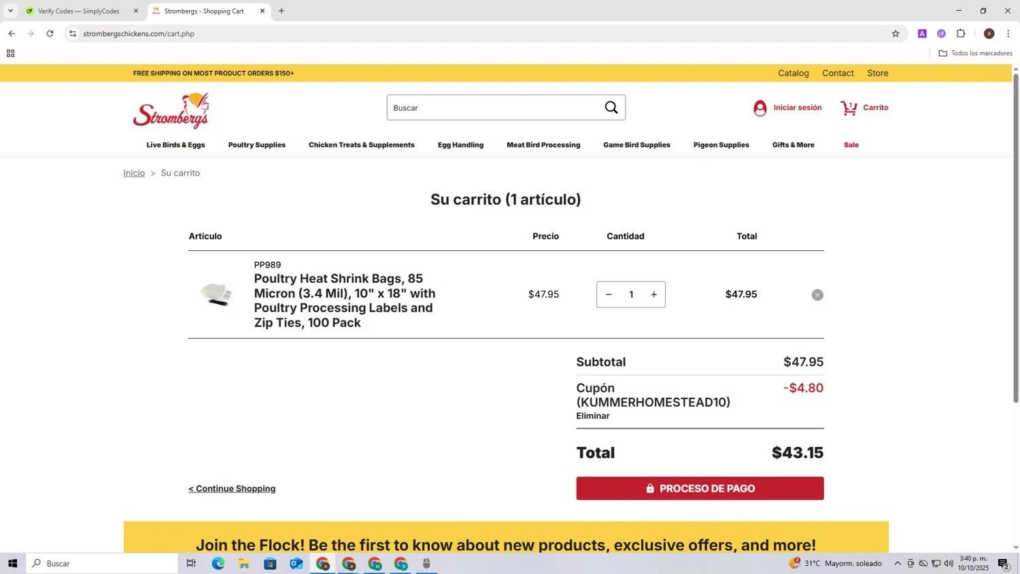
Task: Open the browser extensions puzzle icon
Action: pyautogui.click(x=961, y=33)
